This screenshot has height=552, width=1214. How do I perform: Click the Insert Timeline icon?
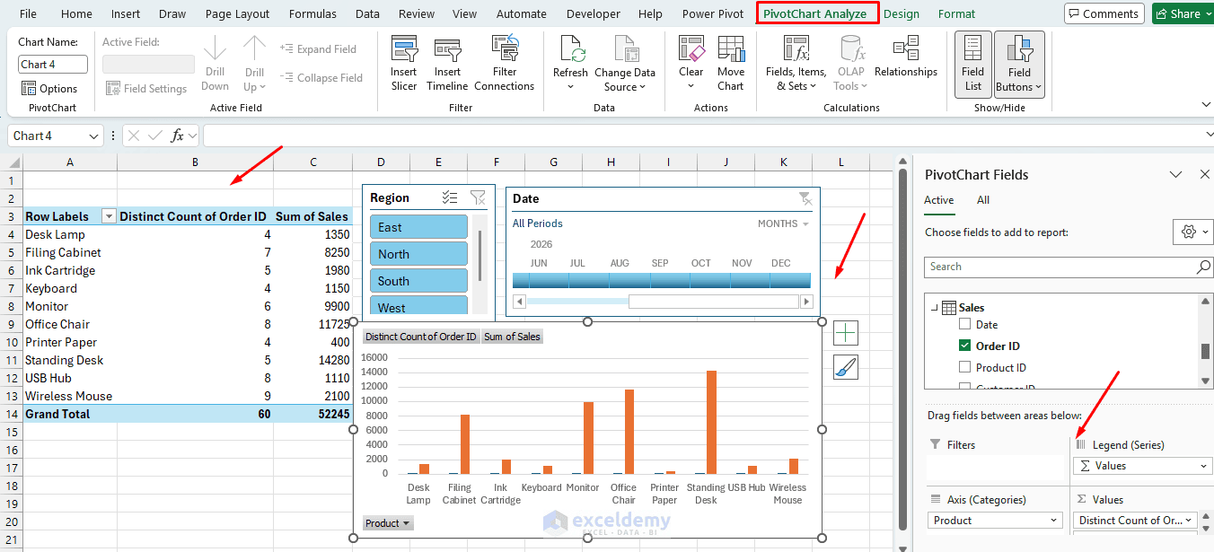tap(447, 49)
